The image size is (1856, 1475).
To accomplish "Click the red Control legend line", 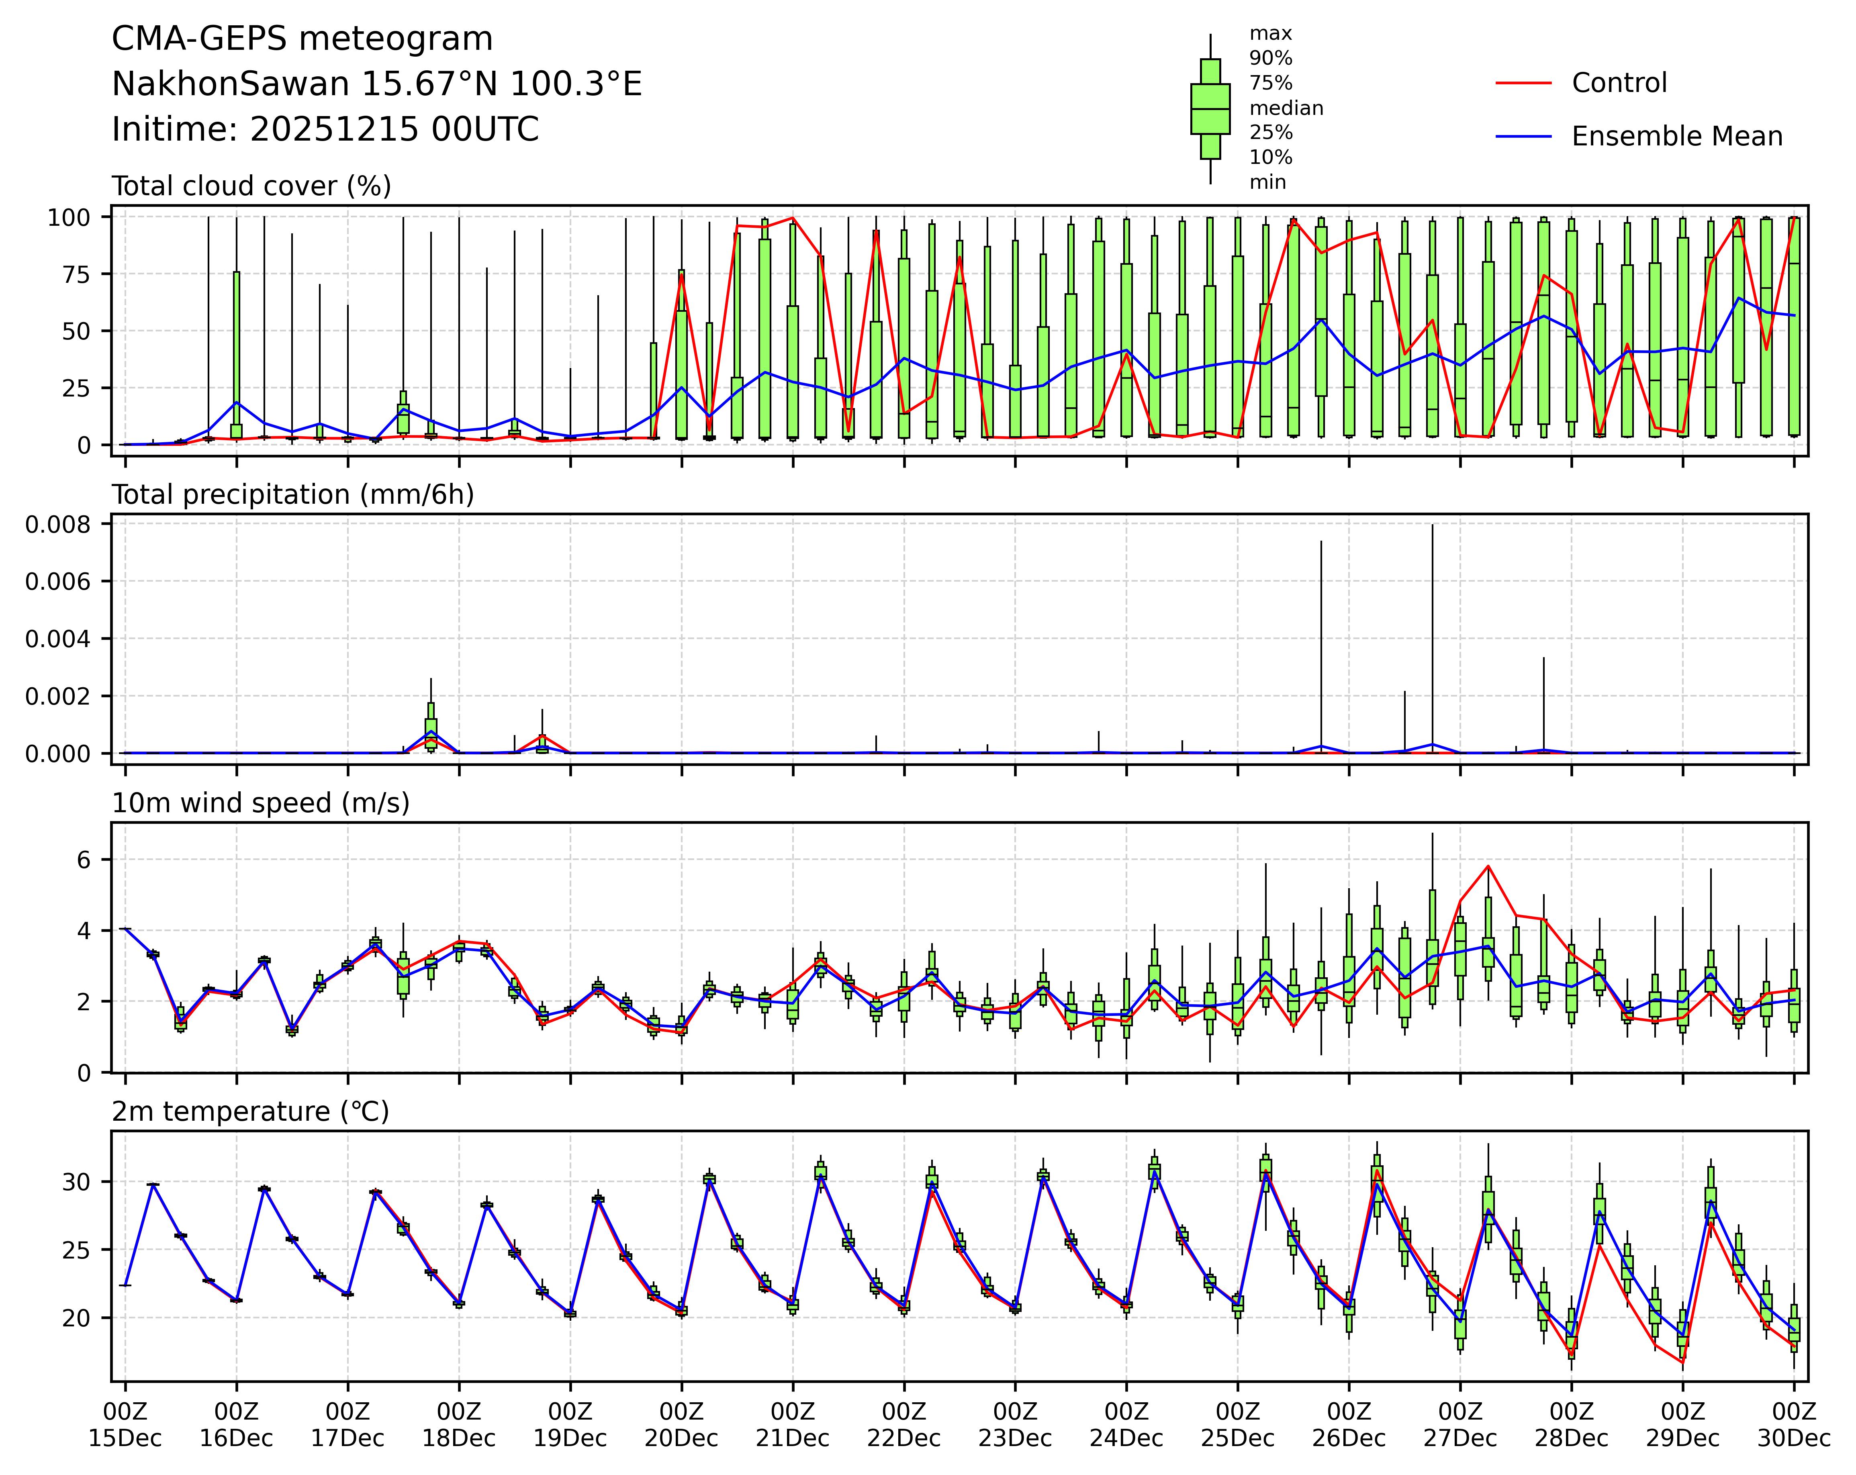I will click(x=1523, y=84).
